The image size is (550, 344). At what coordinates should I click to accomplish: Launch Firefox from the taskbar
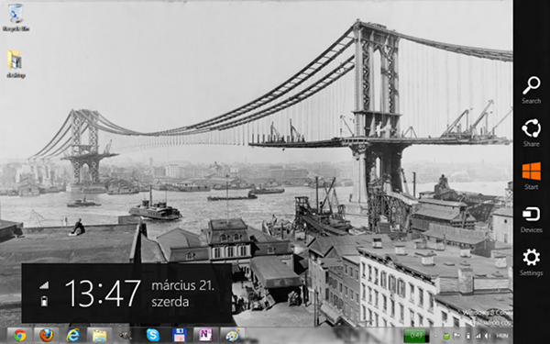tap(47, 336)
